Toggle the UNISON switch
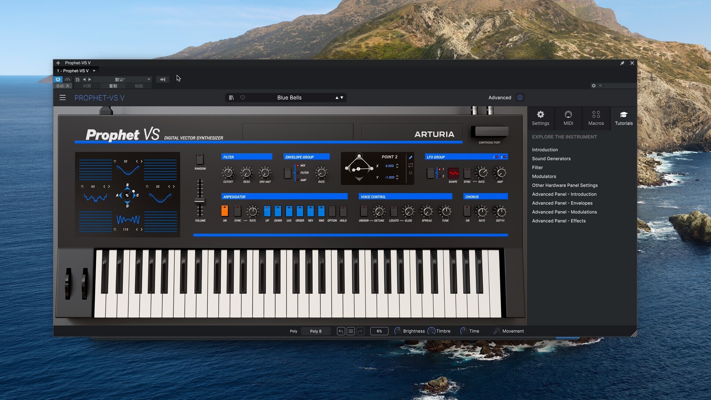The image size is (711, 400). [364, 211]
